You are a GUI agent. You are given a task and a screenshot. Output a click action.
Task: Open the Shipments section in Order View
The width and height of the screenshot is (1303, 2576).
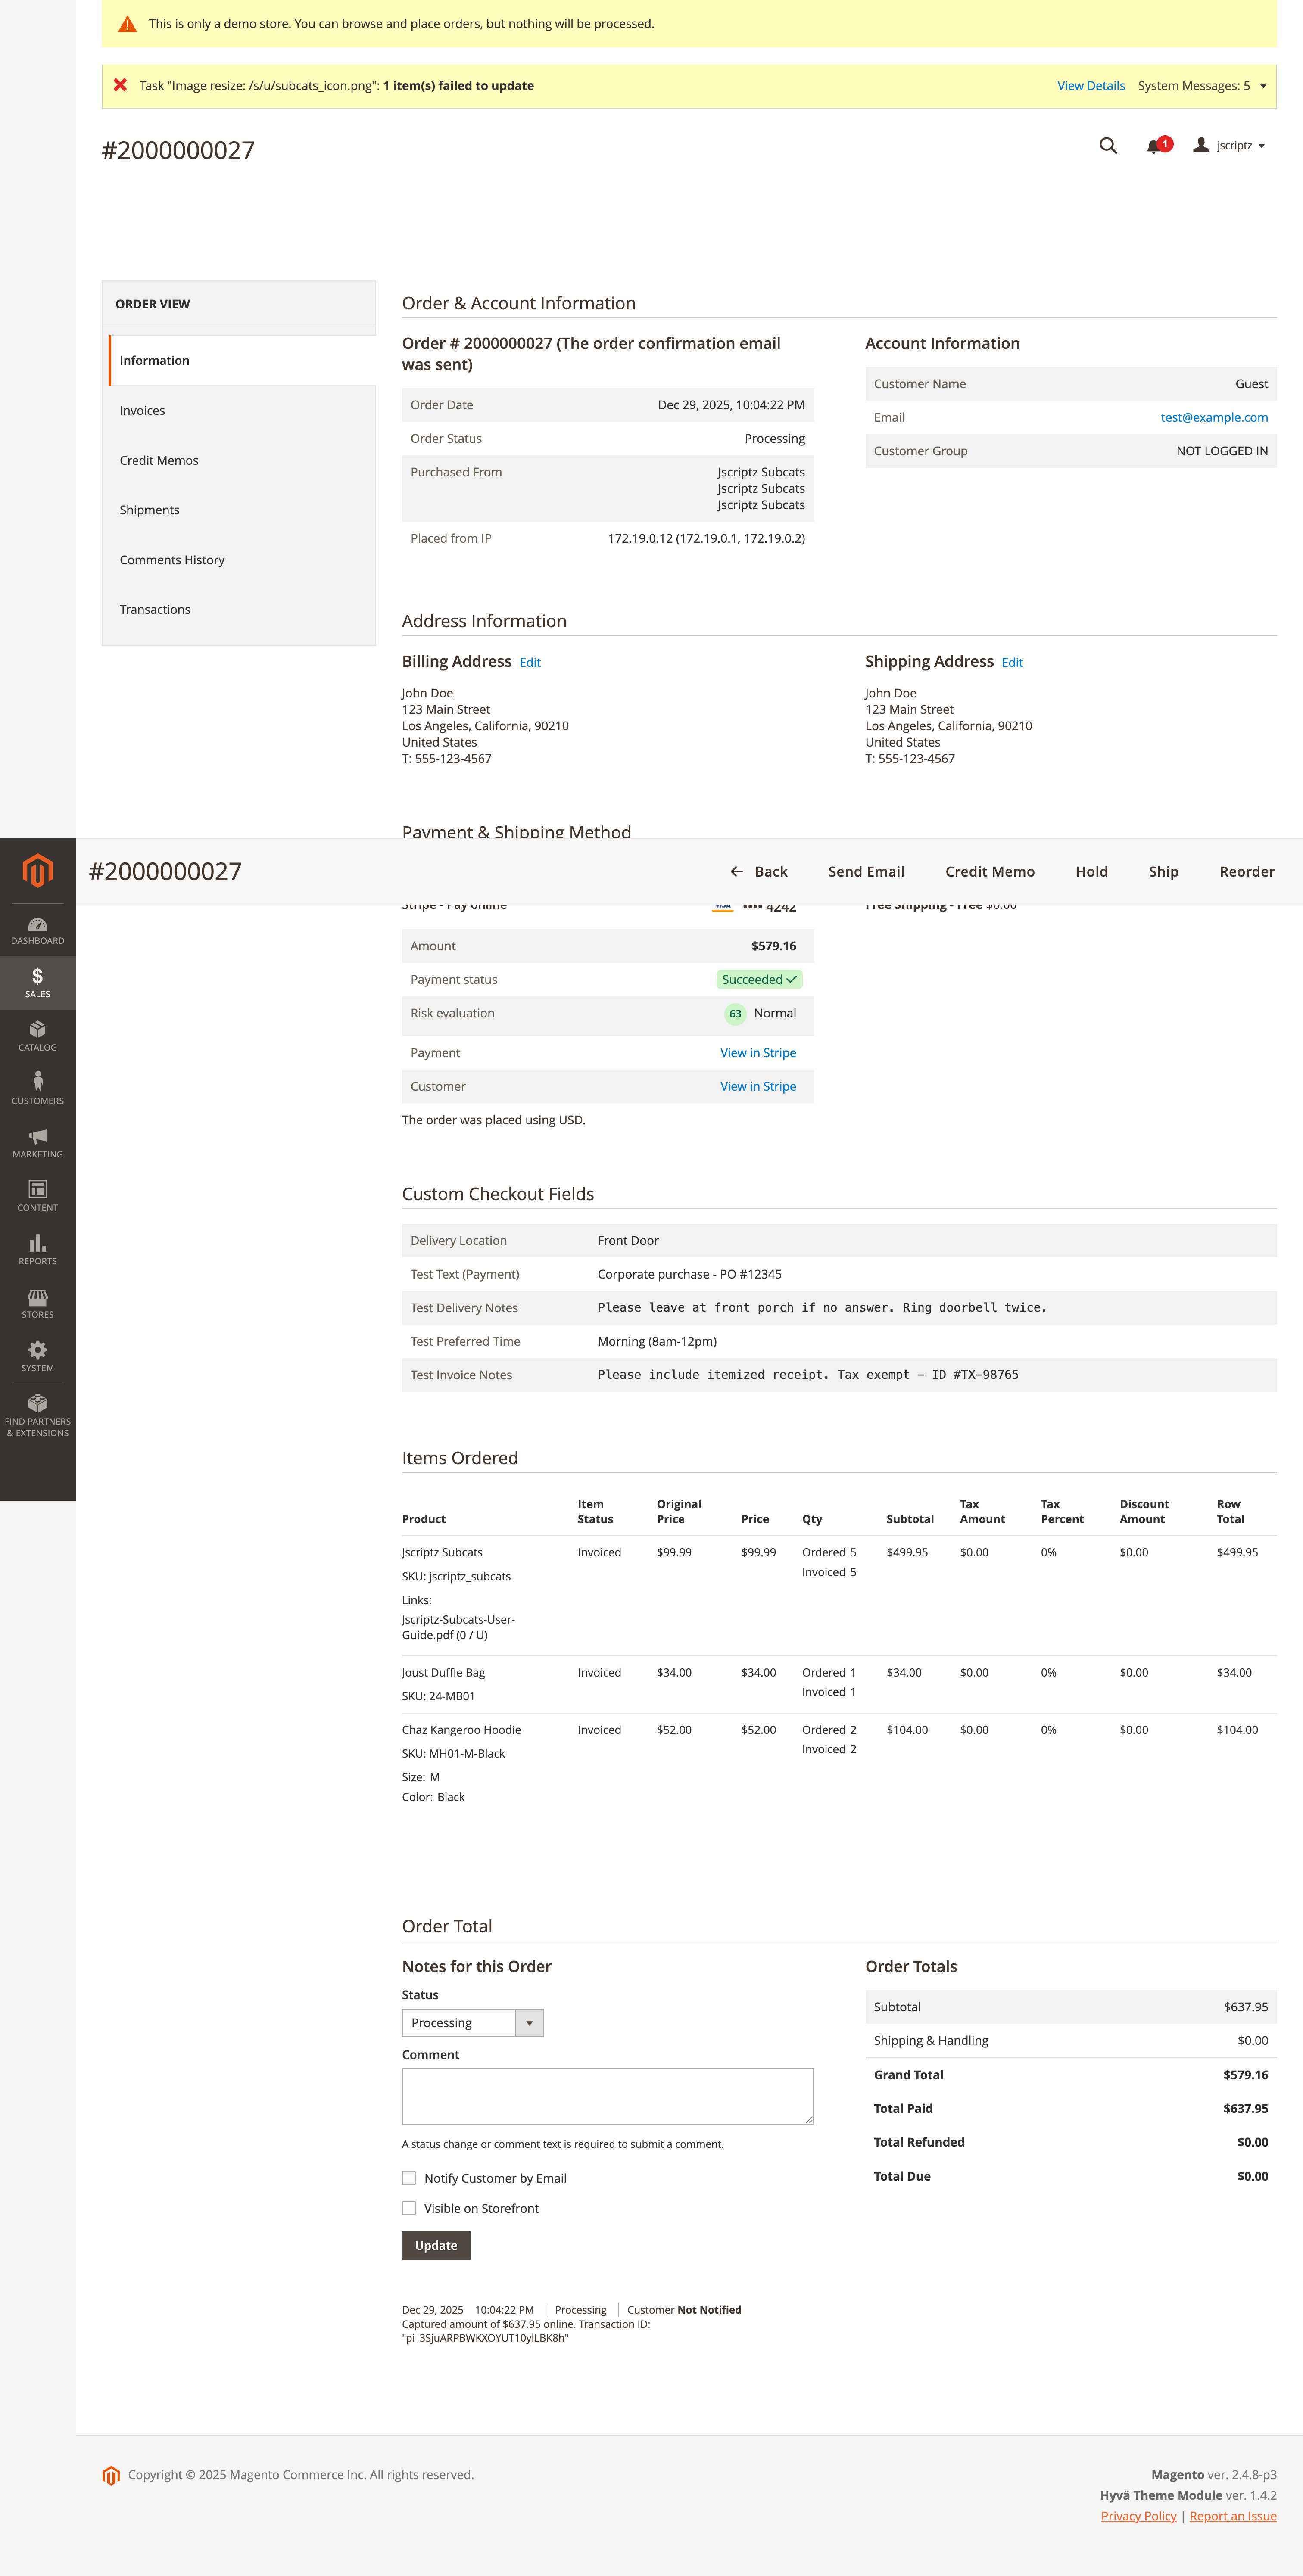click(149, 510)
